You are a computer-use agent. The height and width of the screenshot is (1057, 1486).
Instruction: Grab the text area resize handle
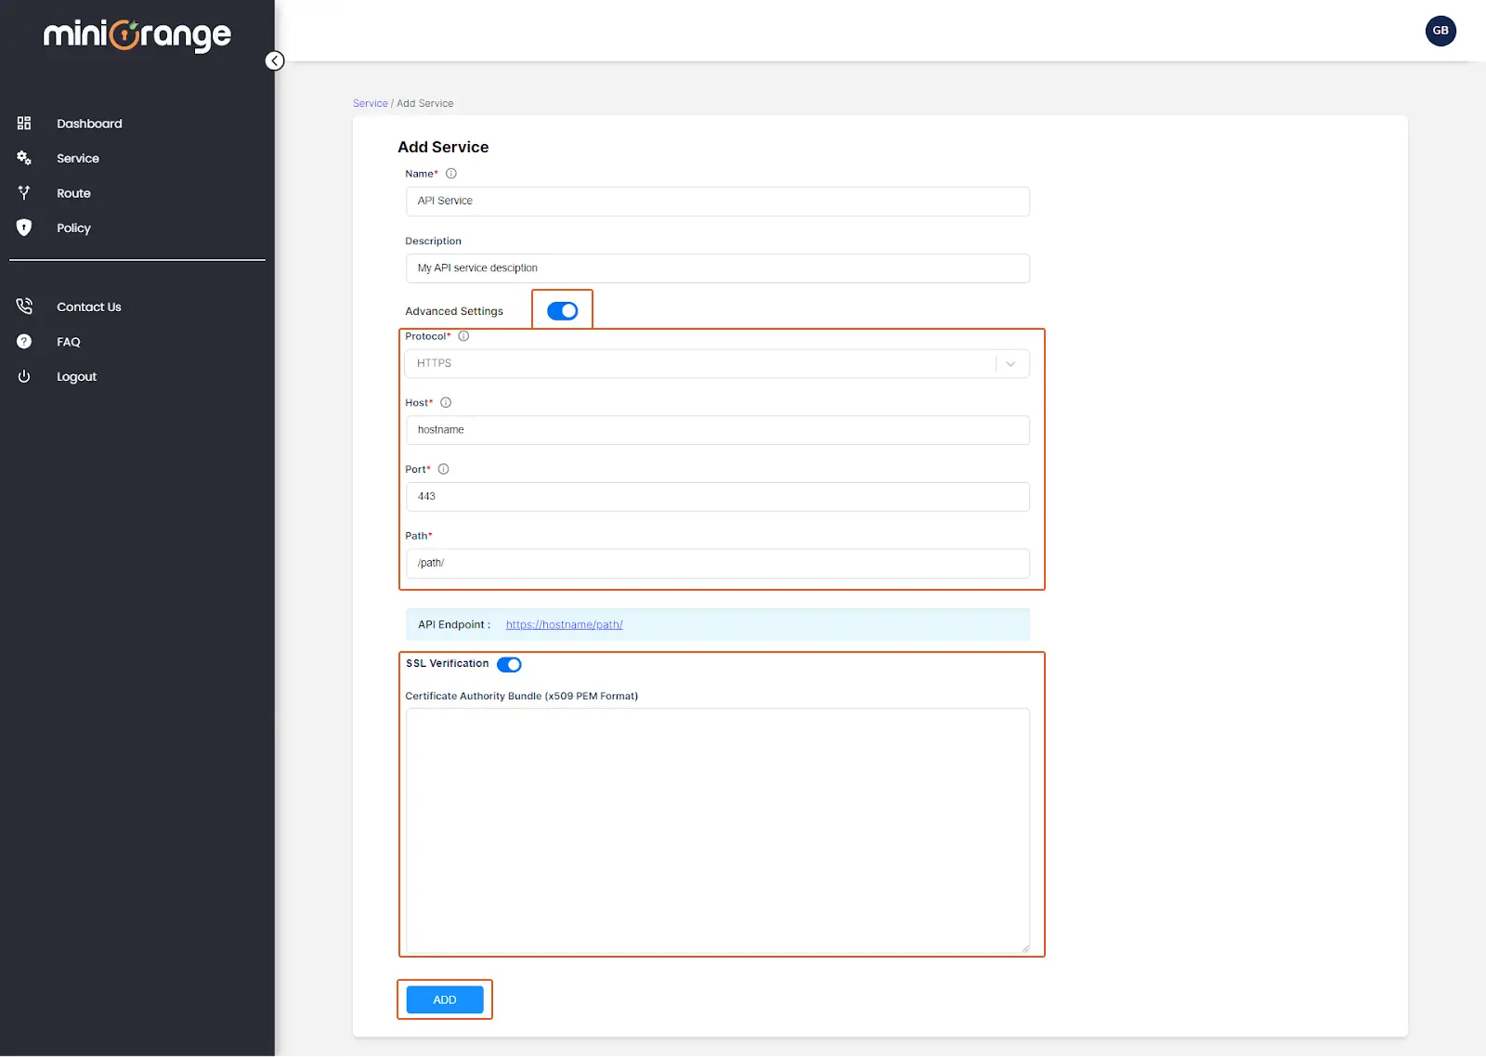(x=1025, y=948)
